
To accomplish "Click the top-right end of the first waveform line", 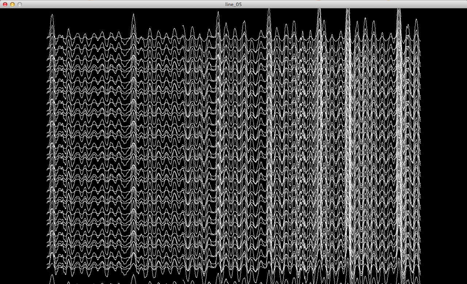I will coord(420,40).
